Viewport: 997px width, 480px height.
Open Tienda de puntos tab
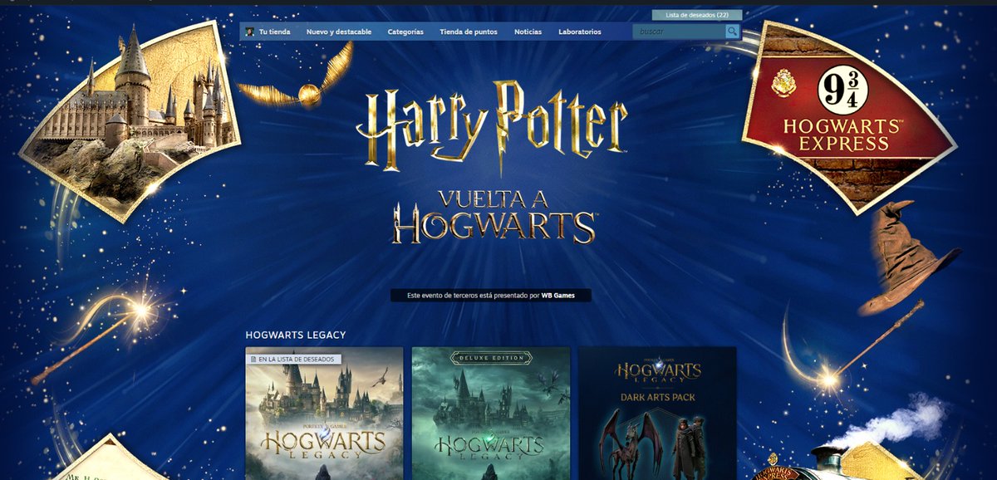coord(469,32)
